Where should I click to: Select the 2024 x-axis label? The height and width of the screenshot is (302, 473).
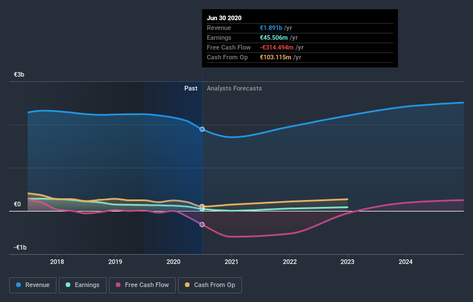click(406, 262)
